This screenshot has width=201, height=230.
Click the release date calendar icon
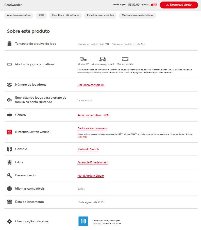click(x=9, y=202)
